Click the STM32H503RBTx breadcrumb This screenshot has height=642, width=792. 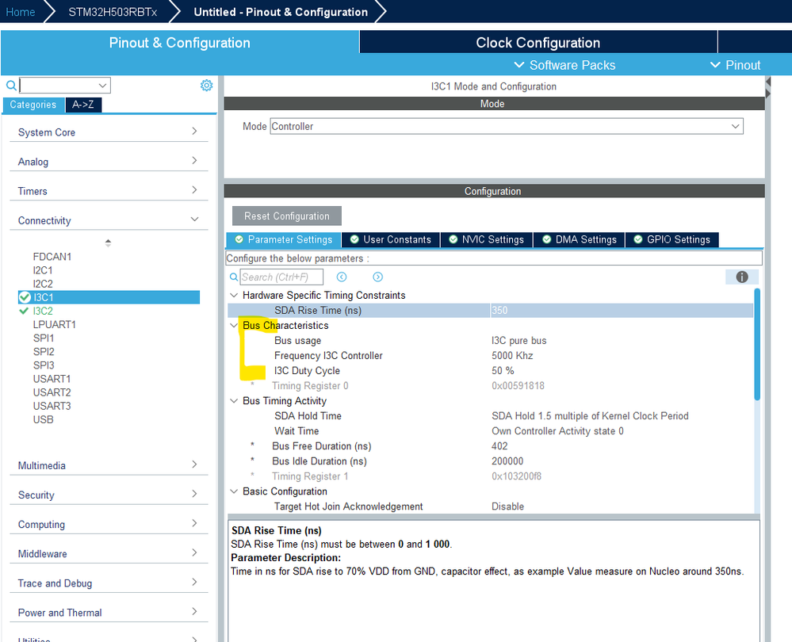pos(113,12)
